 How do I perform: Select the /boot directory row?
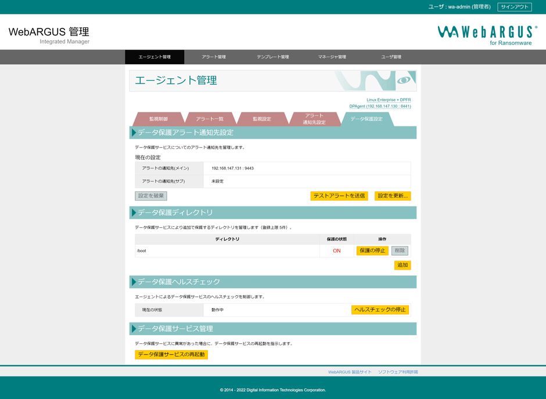pos(227,251)
